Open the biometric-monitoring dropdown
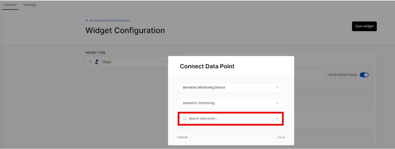This screenshot has width=395, height=149. coord(231,103)
